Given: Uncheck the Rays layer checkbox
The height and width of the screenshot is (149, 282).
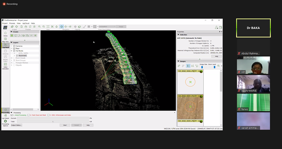Looking at the screenshot, I should tap(14, 48).
